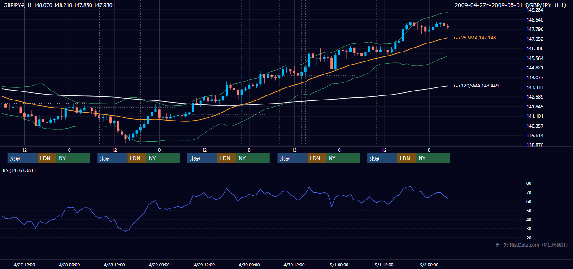
Task: Click RSI scale value 40
Action: [x=529, y=219]
